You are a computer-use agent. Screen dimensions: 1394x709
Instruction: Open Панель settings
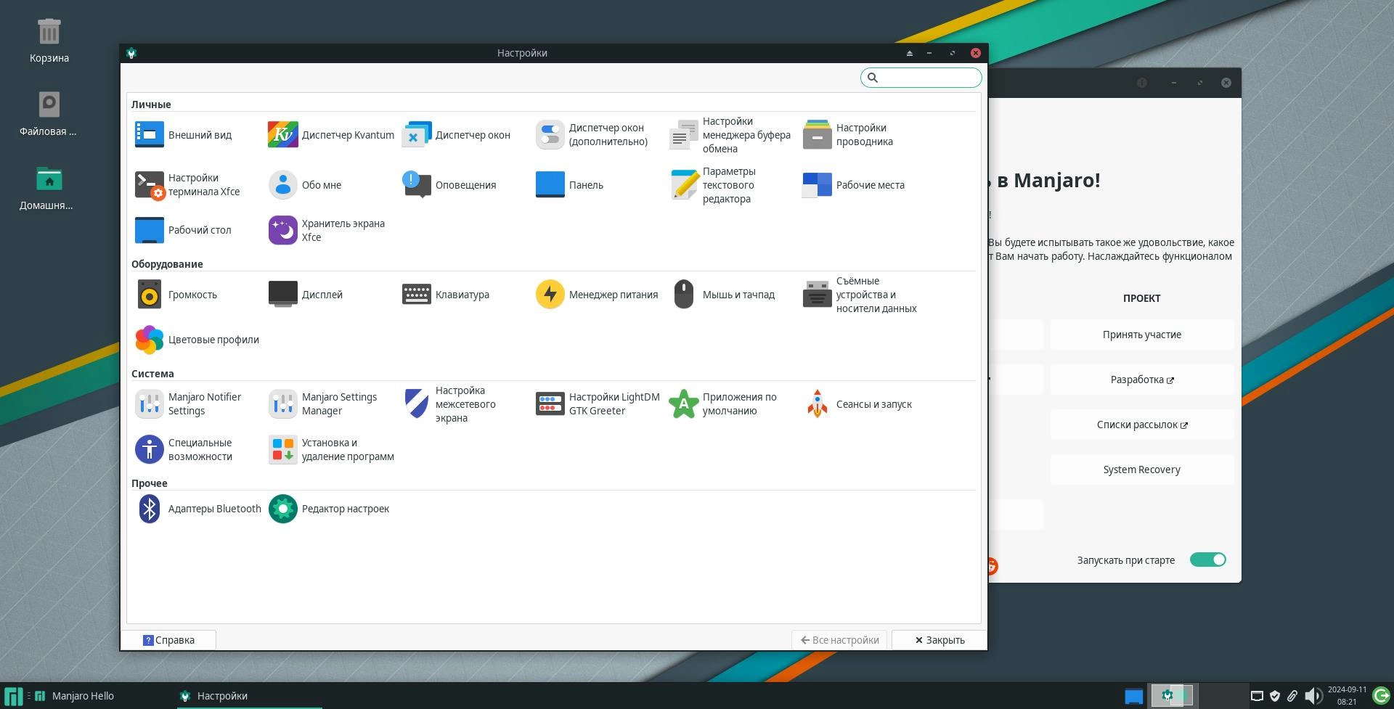tap(569, 185)
